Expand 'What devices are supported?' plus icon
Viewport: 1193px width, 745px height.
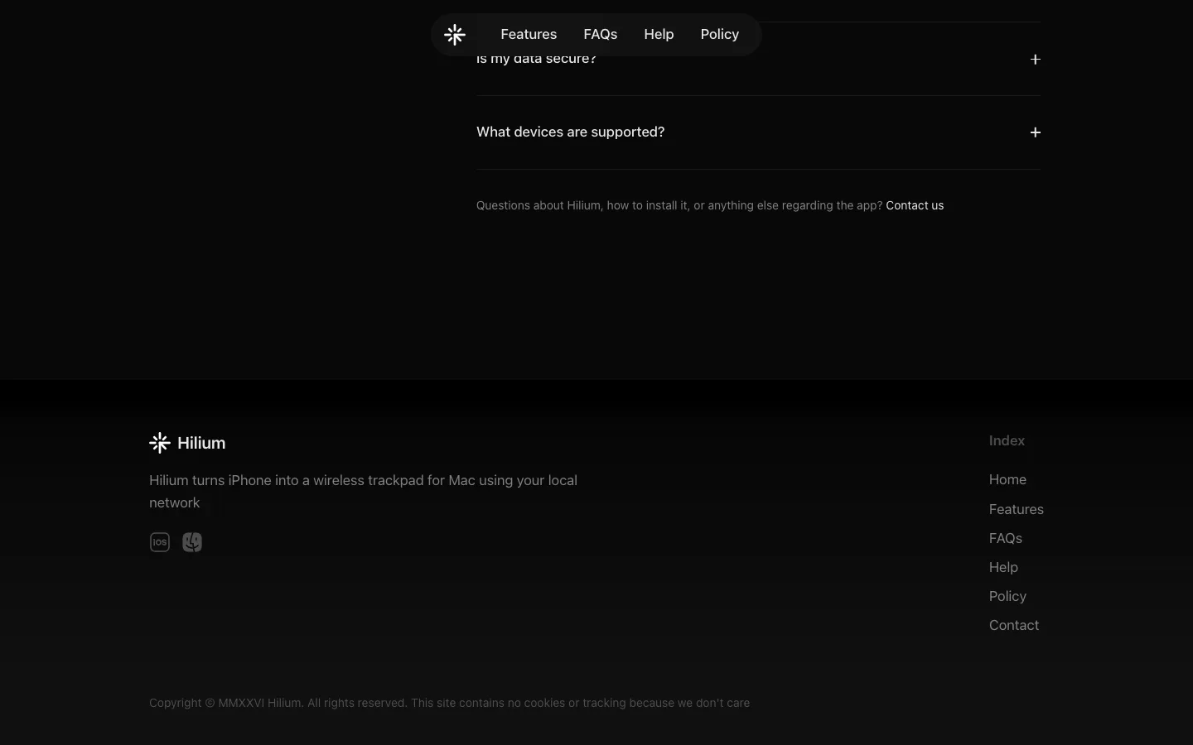1035,132
